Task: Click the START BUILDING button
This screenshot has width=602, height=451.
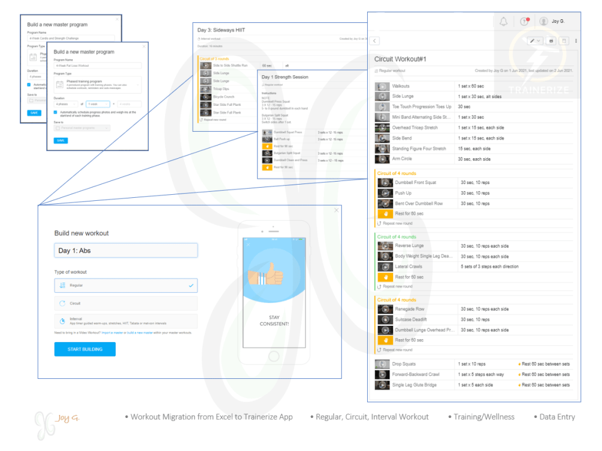Action: 85,349
